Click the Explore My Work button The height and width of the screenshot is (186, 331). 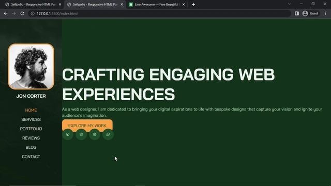tap(87, 125)
